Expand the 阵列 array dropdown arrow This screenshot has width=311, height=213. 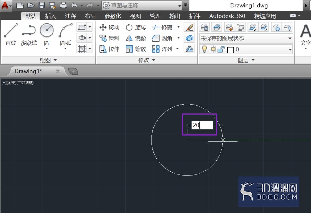point(178,49)
